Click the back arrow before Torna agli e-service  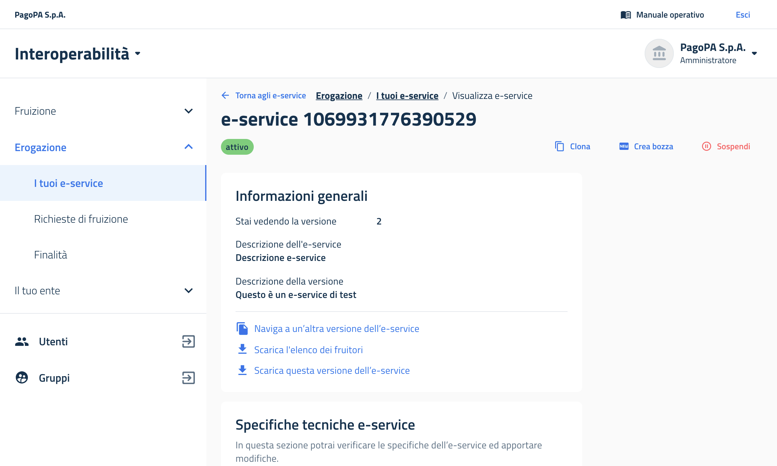click(x=225, y=96)
